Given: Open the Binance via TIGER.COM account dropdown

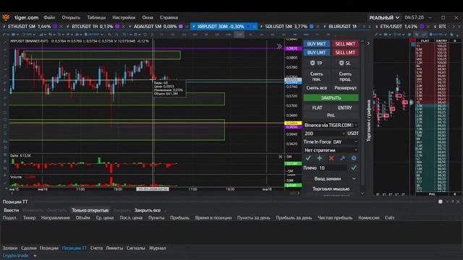Looking at the screenshot, I should (x=331, y=125).
